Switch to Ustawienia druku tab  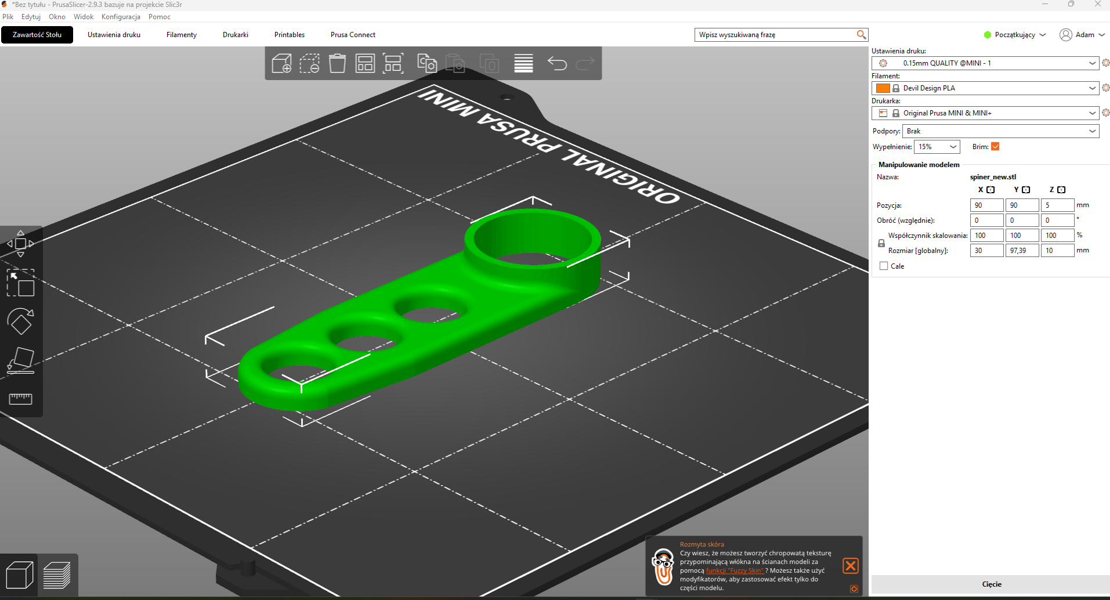click(114, 35)
